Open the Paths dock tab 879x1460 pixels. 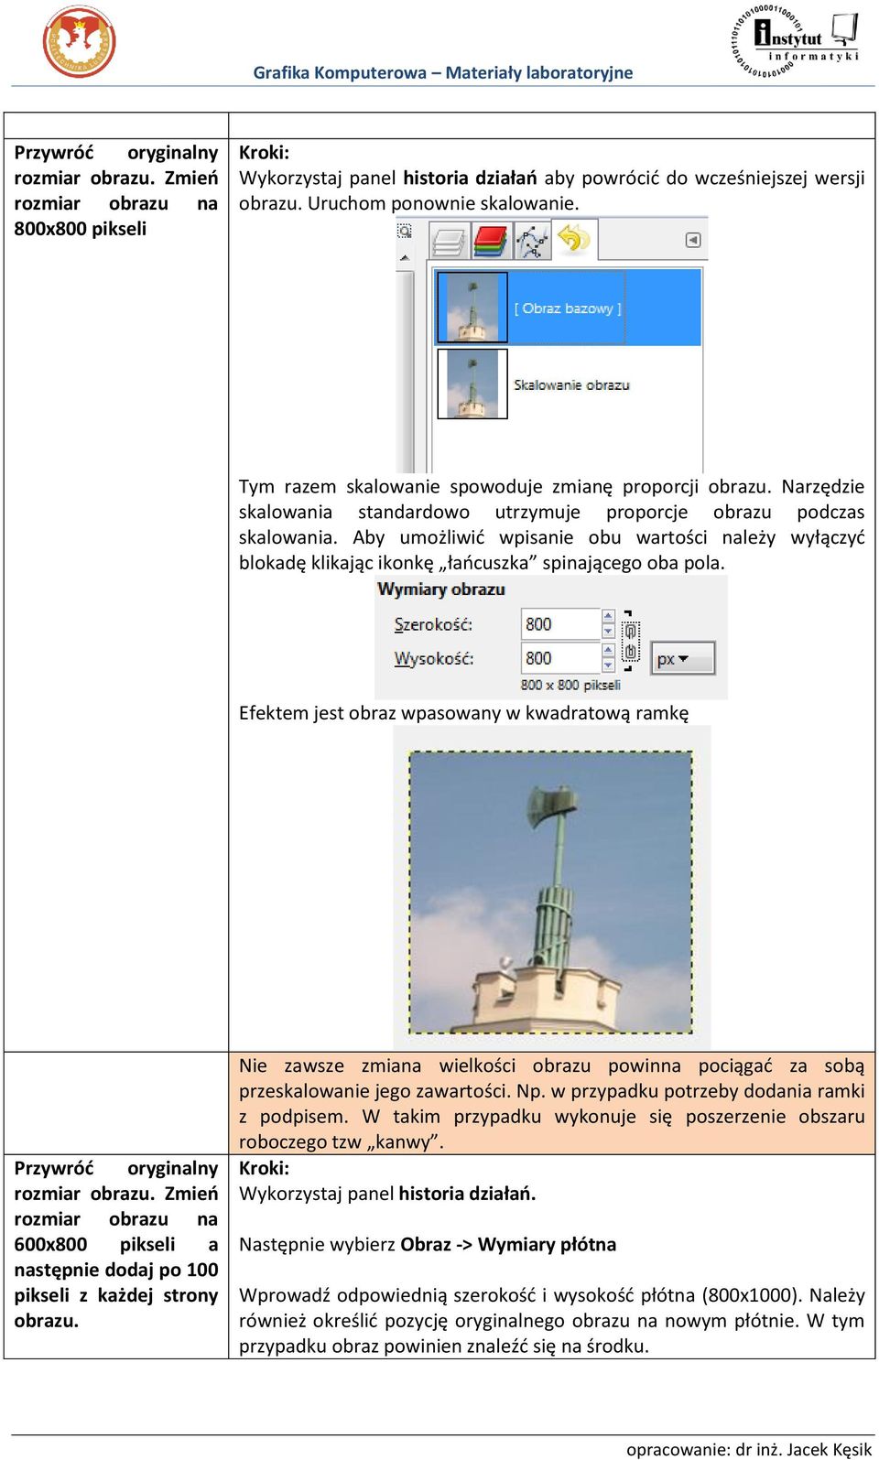pos(532,242)
